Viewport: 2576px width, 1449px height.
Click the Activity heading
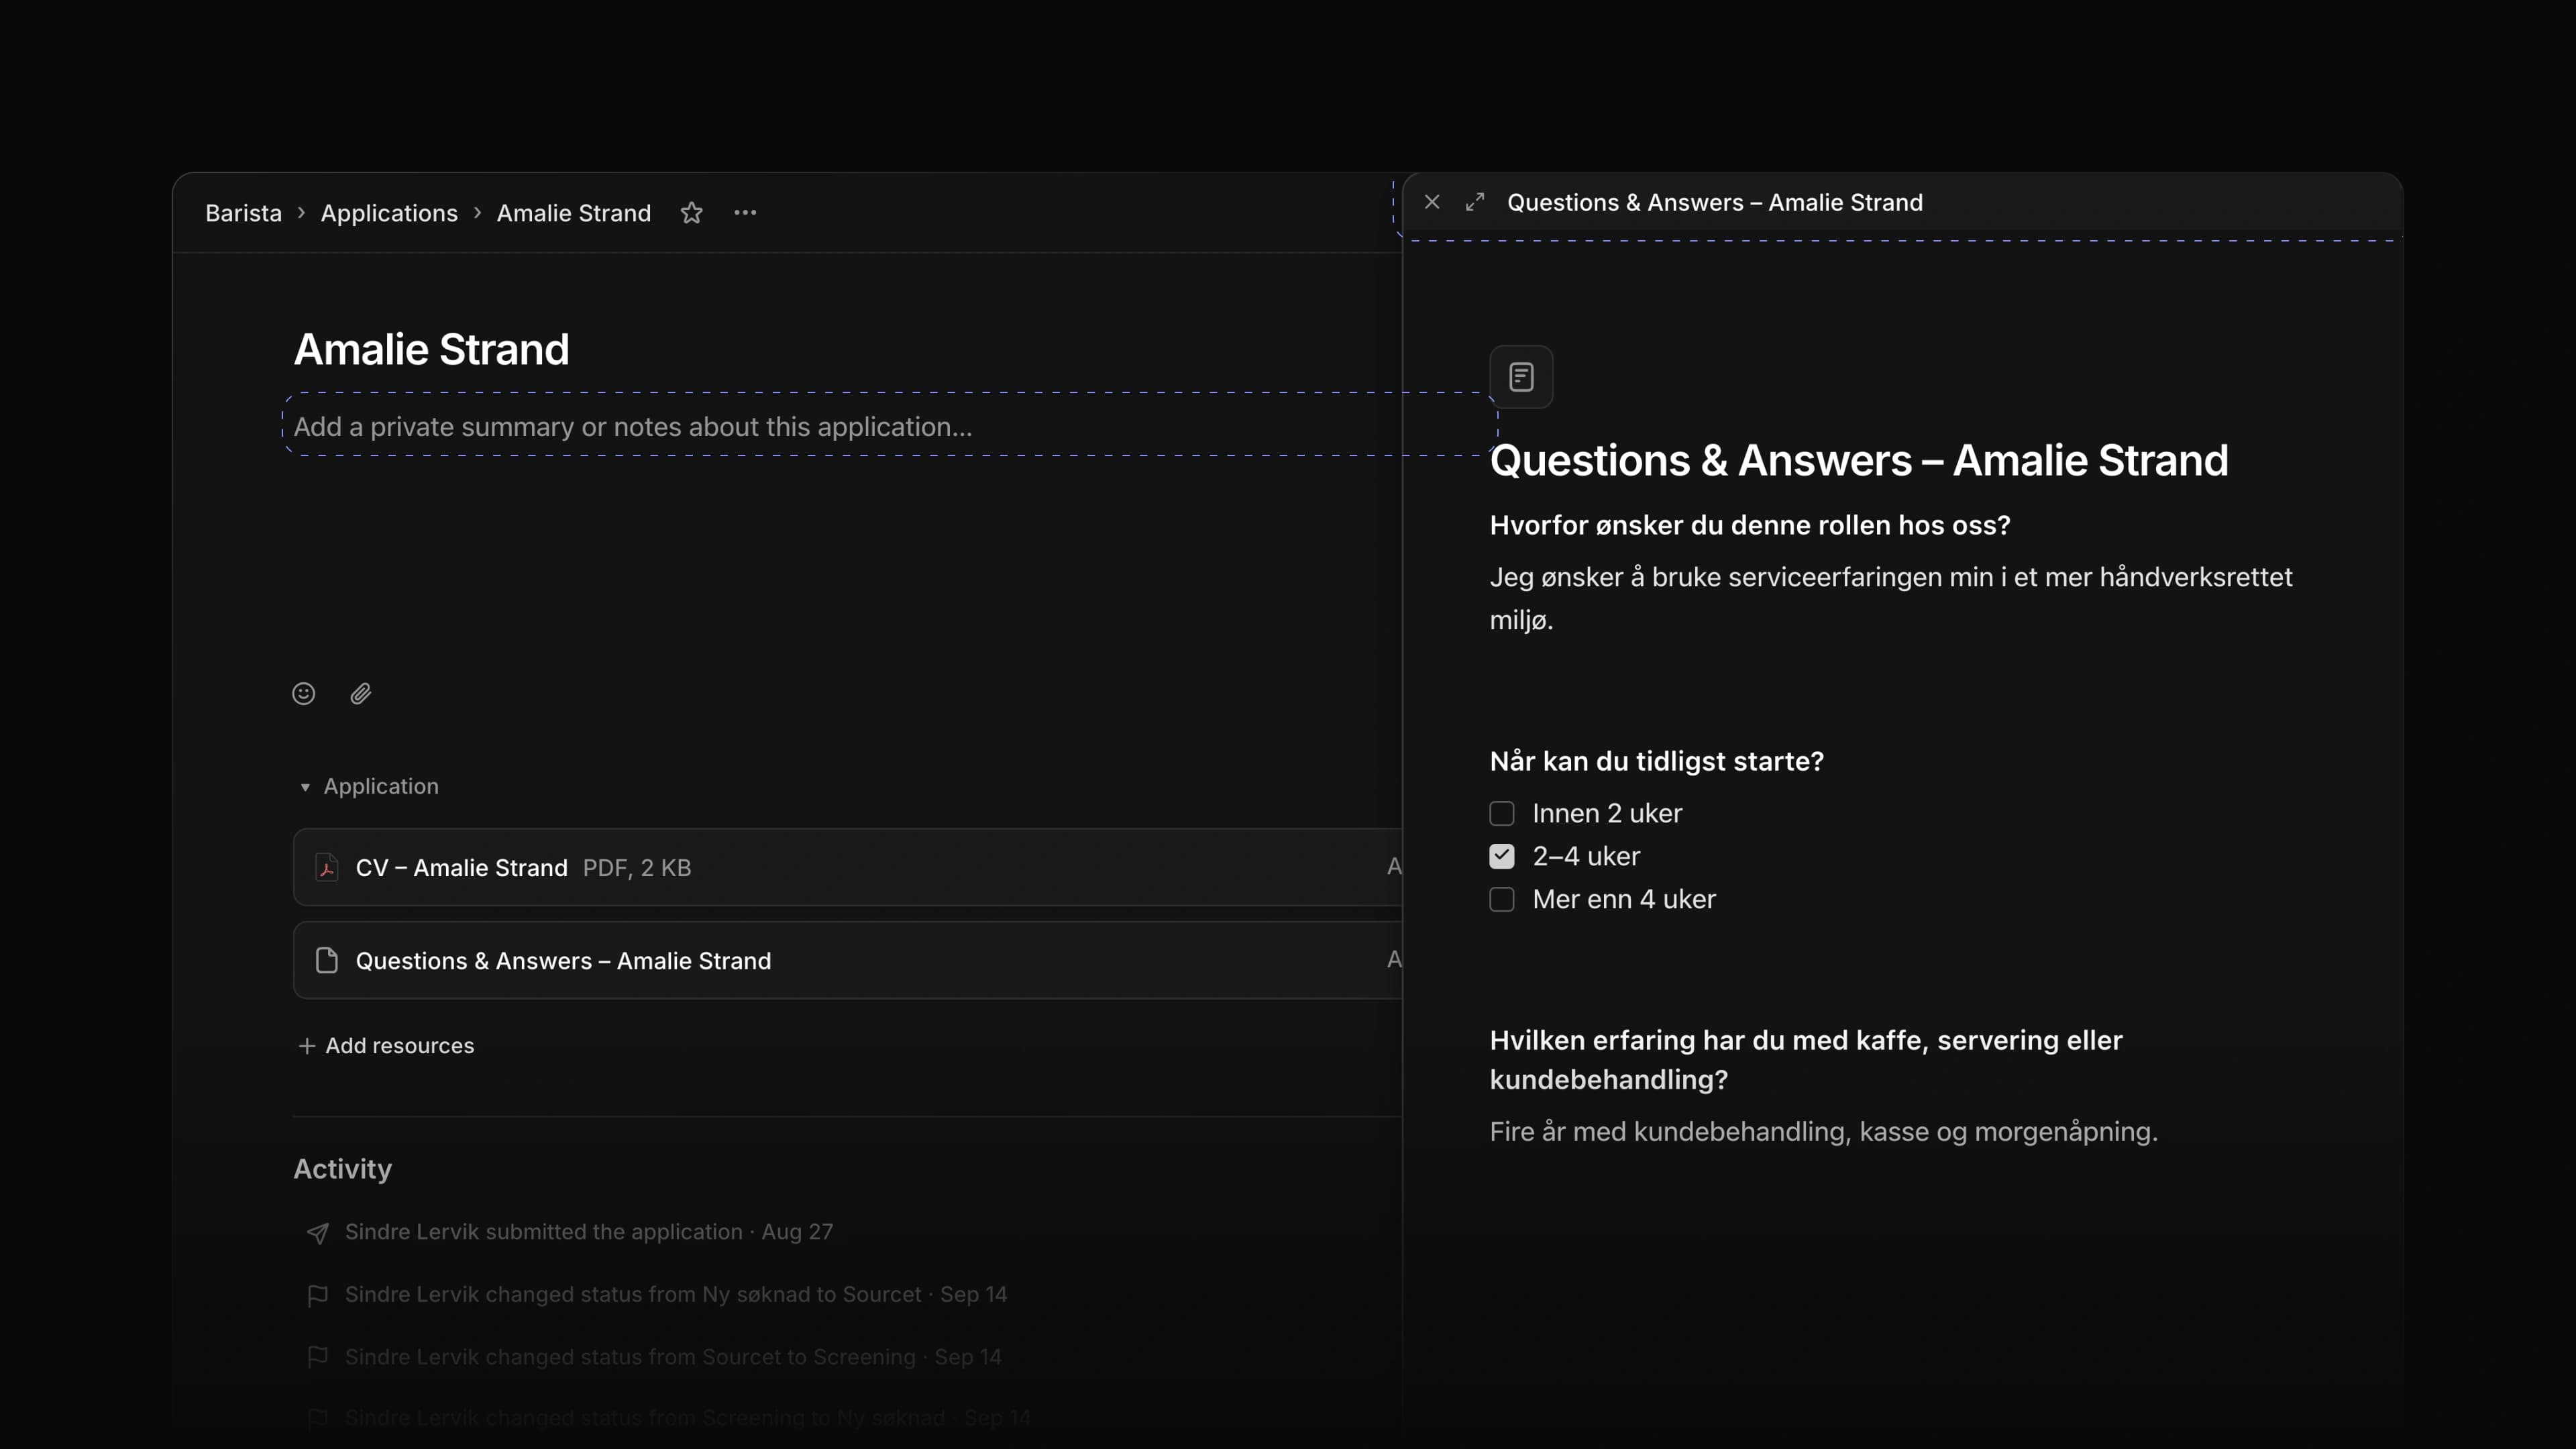(342, 1169)
